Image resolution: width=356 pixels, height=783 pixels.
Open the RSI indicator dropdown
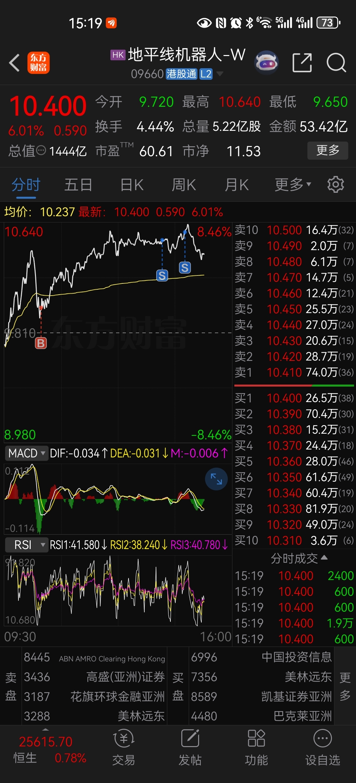coord(27,545)
